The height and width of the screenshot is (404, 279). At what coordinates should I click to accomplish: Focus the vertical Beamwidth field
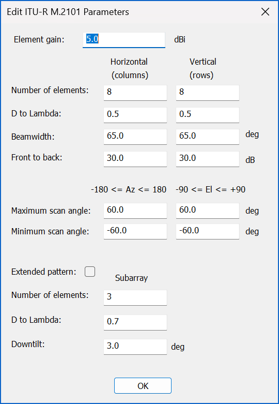coord(208,137)
